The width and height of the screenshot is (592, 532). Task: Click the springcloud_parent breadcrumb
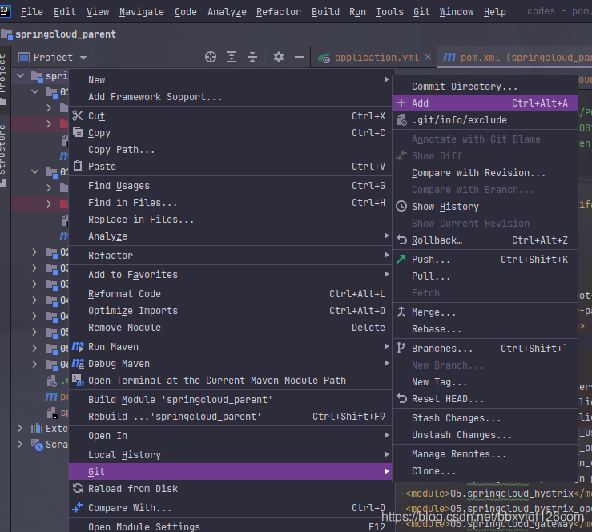58,34
